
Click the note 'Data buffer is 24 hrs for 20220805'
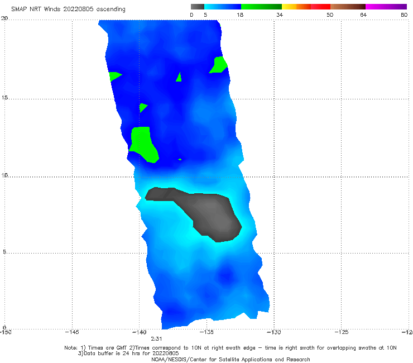[128, 354]
